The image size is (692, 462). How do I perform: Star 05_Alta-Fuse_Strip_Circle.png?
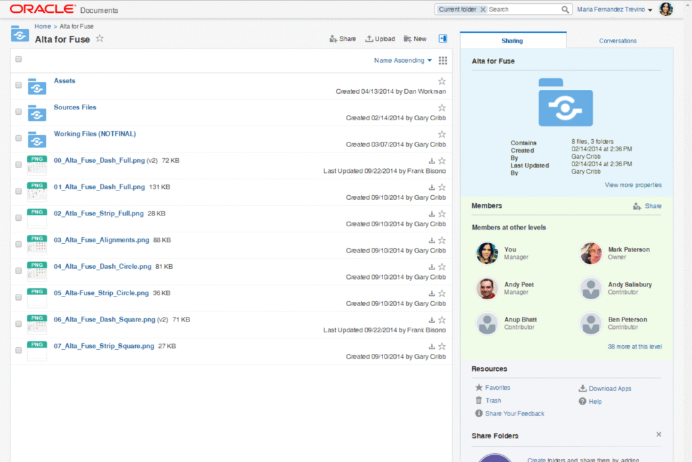pos(442,293)
